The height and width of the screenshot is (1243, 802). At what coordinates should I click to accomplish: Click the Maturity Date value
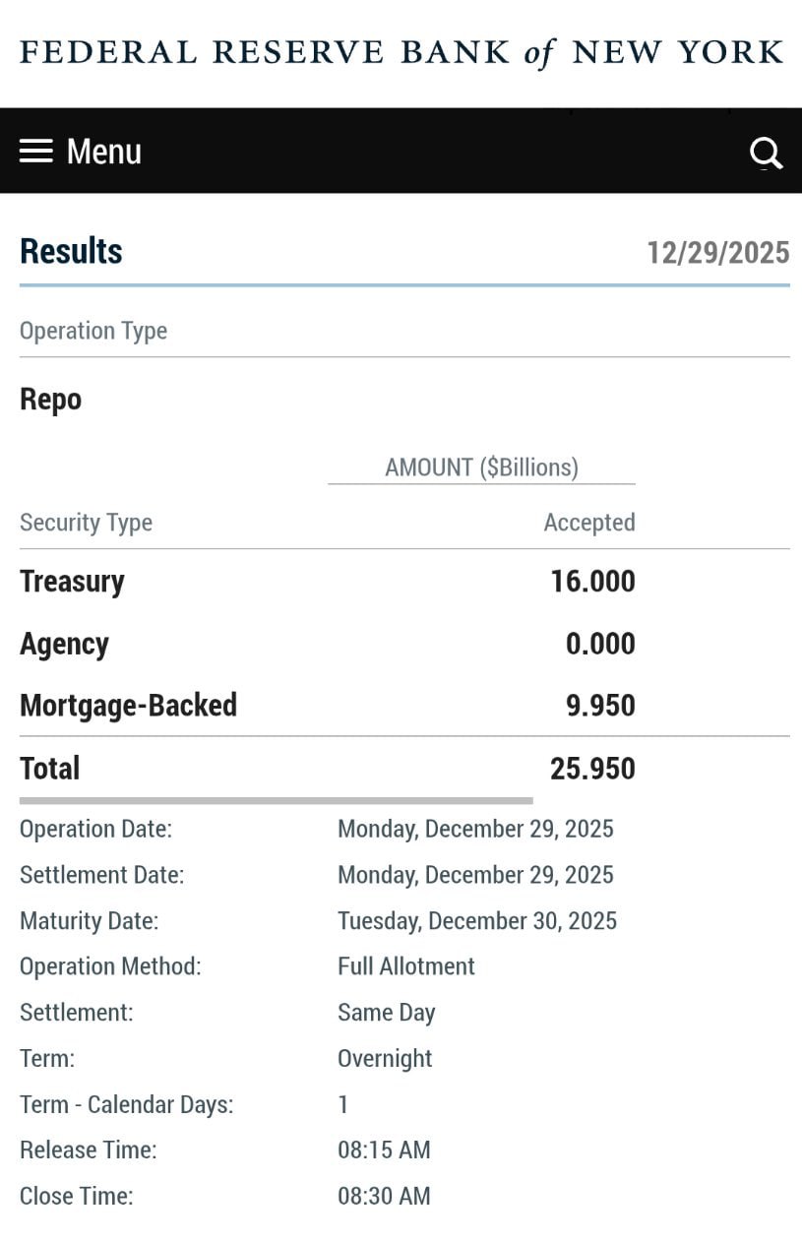tap(476, 921)
